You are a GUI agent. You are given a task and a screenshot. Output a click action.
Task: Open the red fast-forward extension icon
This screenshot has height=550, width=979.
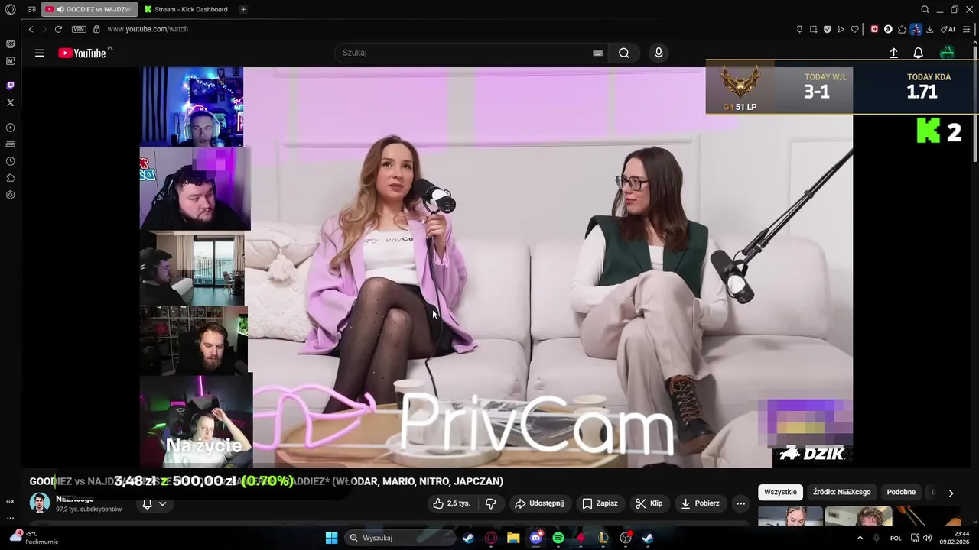[x=874, y=29]
